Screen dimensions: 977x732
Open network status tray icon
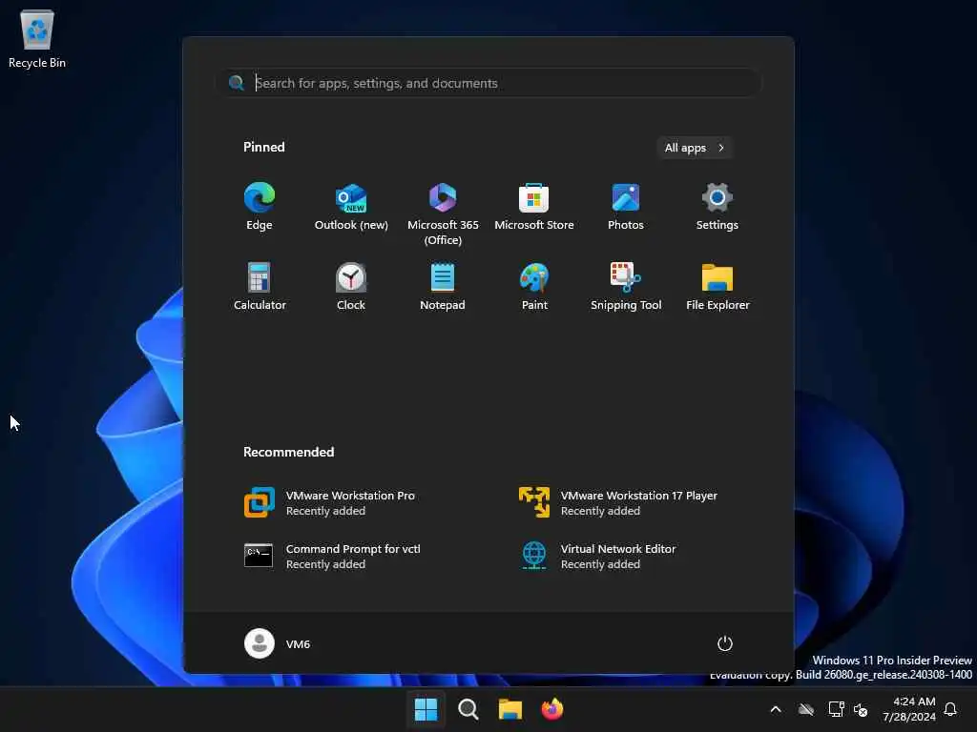836,709
